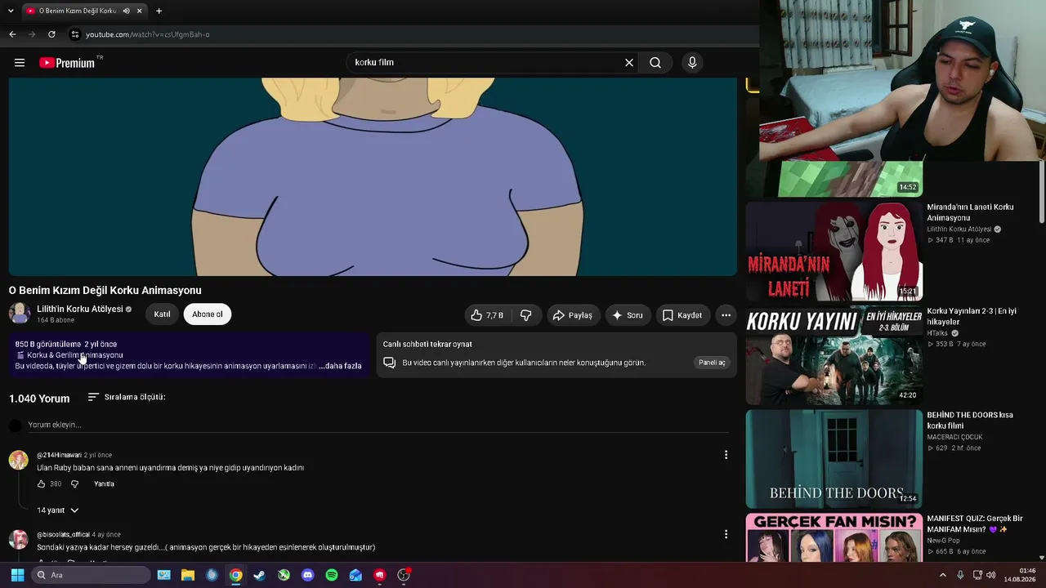1046x588 pixels.
Task: Mute the tab using its speaker icon
Action: click(126, 11)
